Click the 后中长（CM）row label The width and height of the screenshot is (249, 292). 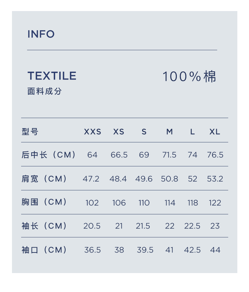(x=49, y=155)
